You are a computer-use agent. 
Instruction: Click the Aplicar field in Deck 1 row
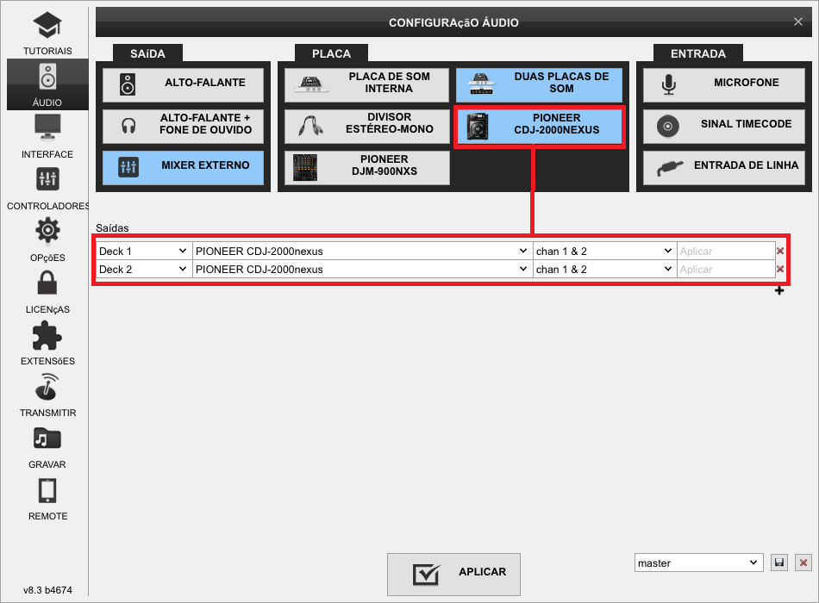coord(726,252)
